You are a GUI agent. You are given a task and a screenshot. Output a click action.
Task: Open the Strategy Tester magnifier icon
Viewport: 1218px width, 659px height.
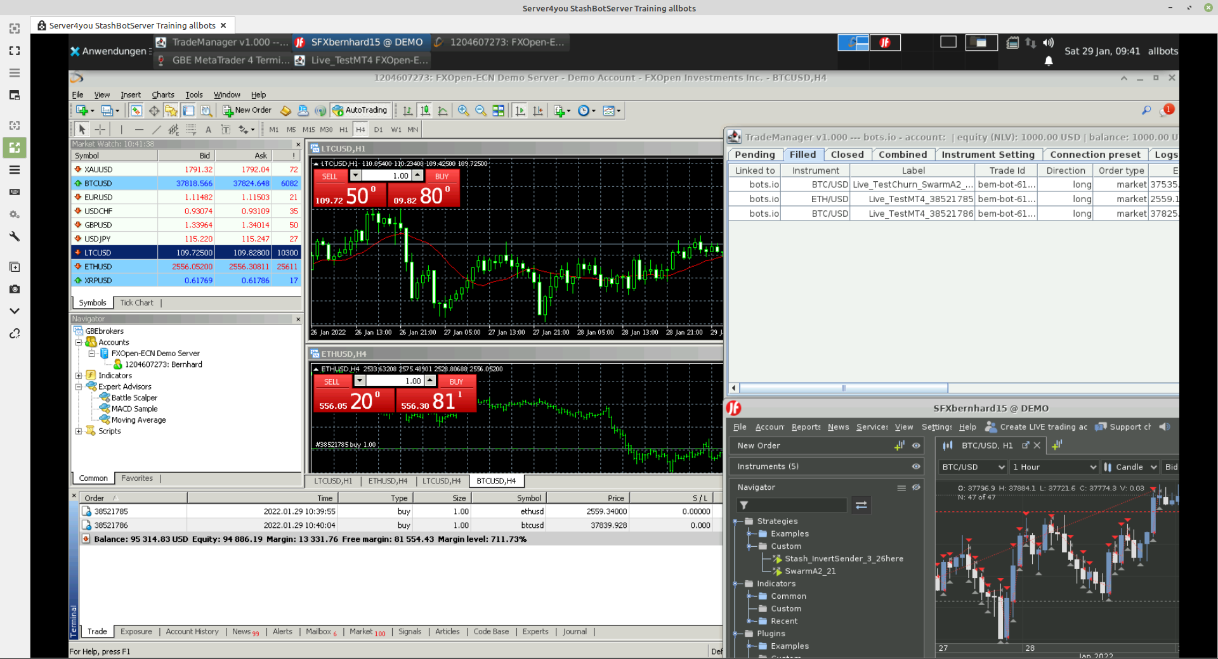[206, 110]
